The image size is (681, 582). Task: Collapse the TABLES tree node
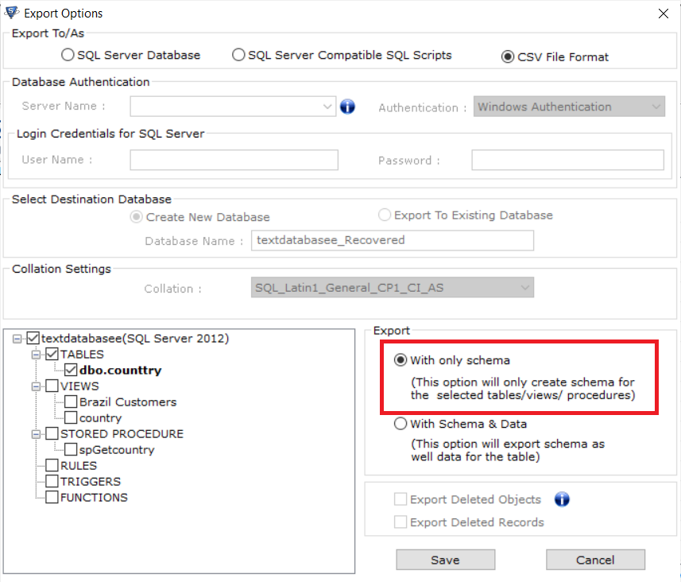36,355
